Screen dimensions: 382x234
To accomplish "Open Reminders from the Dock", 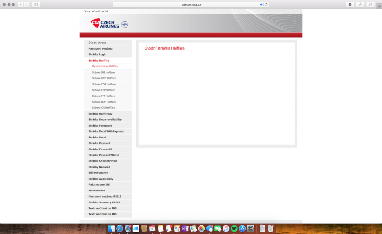I will point(169,228).
